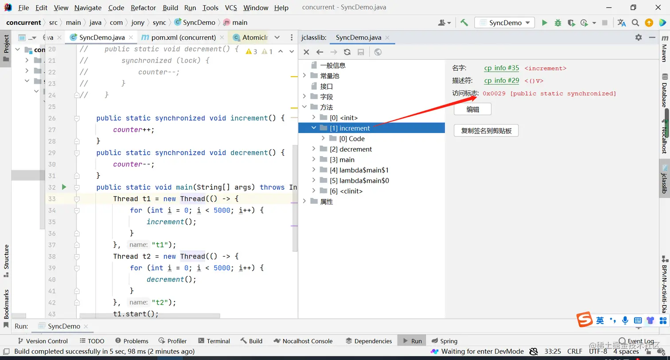The width and height of the screenshot is (670, 360).
Task: Open the Database side tool window
Action: [664, 91]
